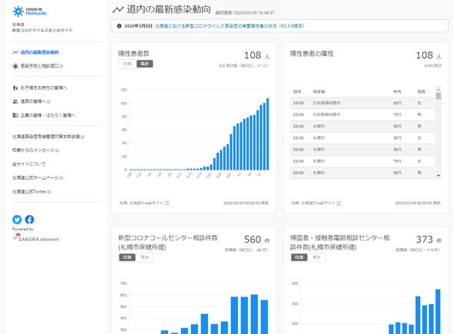The width and height of the screenshot is (453, 334).
Task: Click the parent-and-child icon in sidebar
Action: tap(15, 88)
